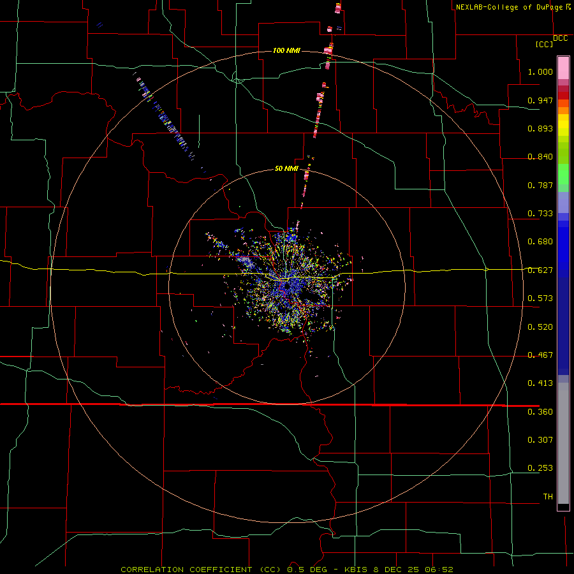Click the [CC] label above the color scale
574x574 pixels.
pyautogui.click(x=544, y=45)
